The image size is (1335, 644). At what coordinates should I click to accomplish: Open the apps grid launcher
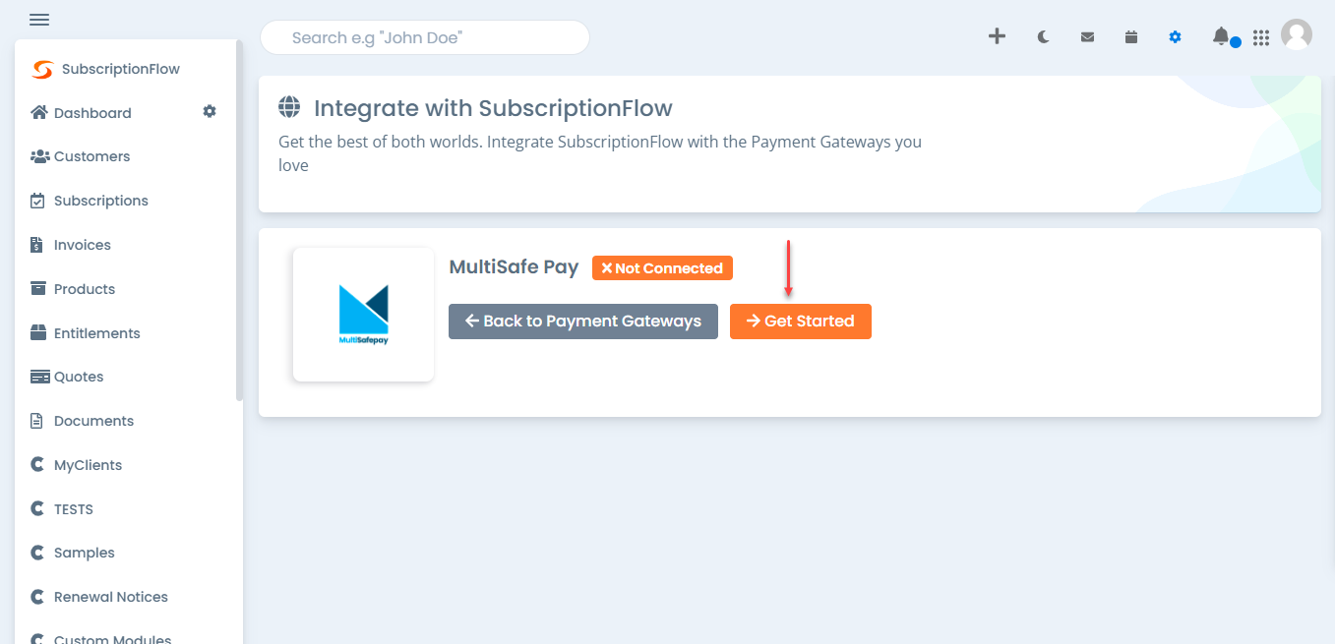coord(1261,37)
